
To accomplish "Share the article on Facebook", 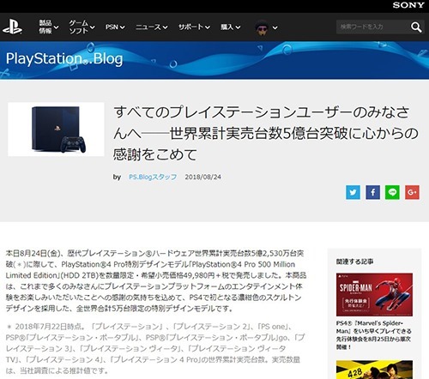I will [x=372, y=192].
